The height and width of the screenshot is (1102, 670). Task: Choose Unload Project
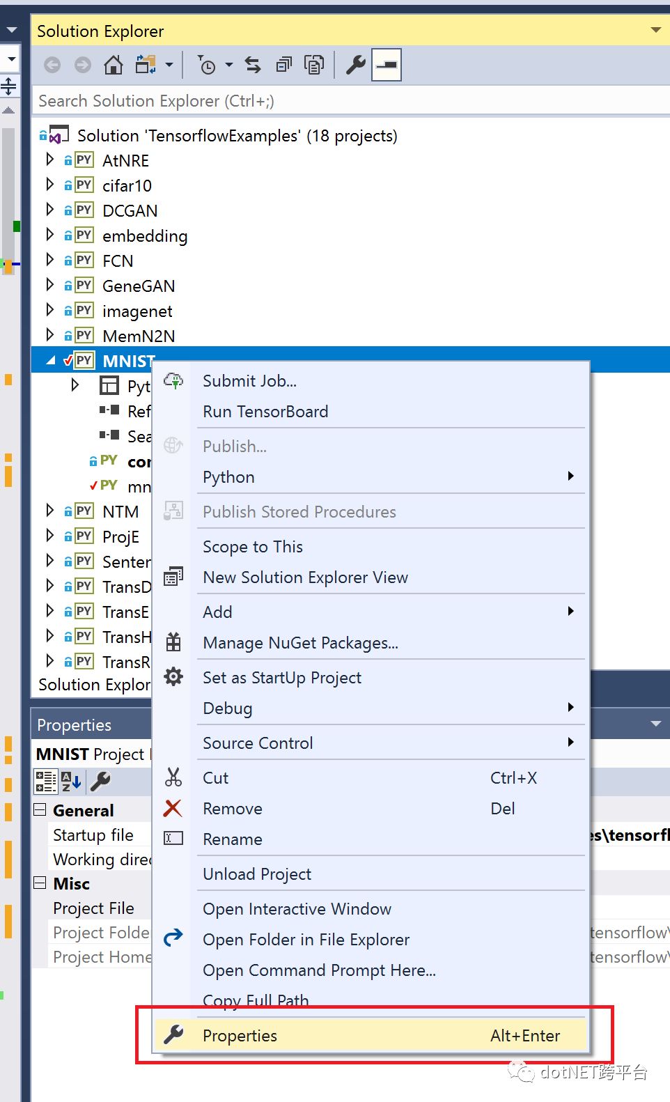371,874
